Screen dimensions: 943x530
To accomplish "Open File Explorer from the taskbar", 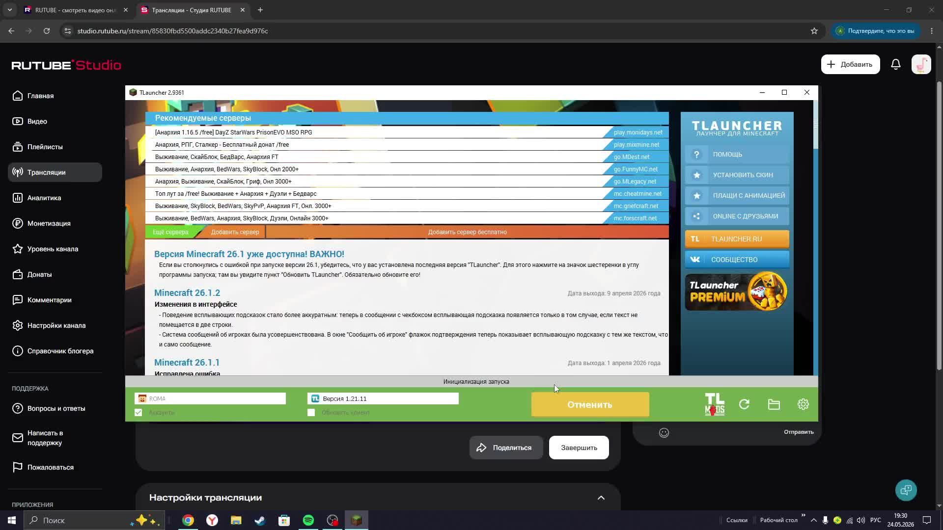I will point(236,520).
